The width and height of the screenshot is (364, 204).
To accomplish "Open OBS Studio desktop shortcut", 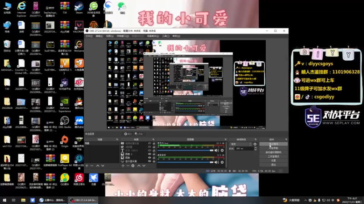I will [65, 122].
